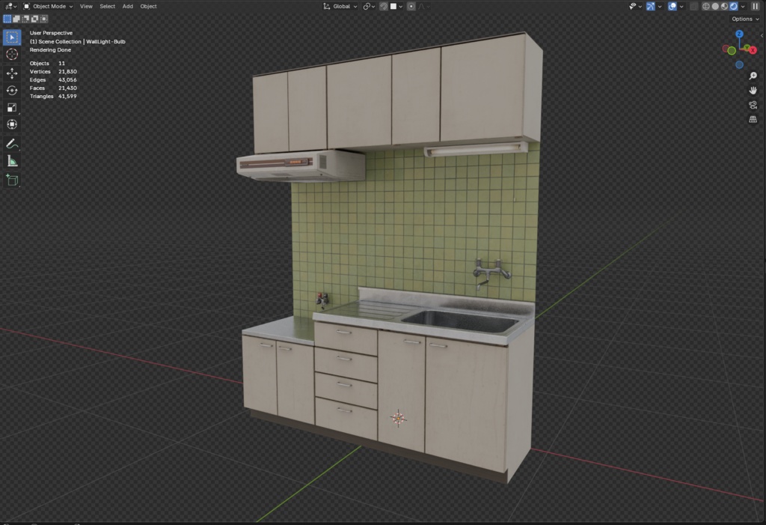Open proportional editing falloff dropdown
The image size is (766, 525).
pos(424,6)
